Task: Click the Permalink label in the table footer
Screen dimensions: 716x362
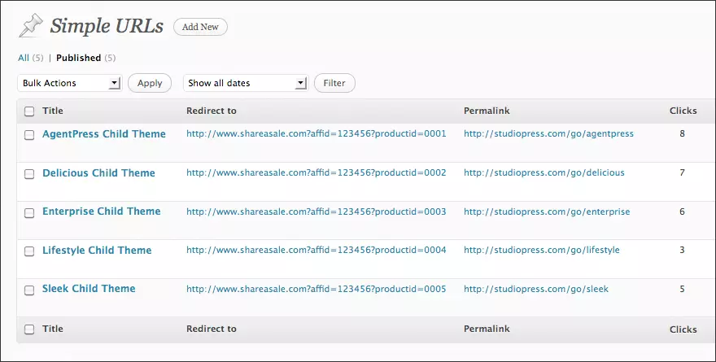Action: (x=487, y=329)
